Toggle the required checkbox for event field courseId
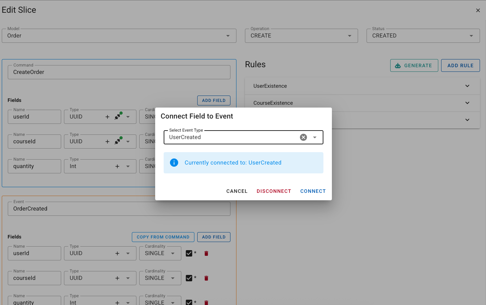Viewport: 486px width, 305px height. click(188, 278)
